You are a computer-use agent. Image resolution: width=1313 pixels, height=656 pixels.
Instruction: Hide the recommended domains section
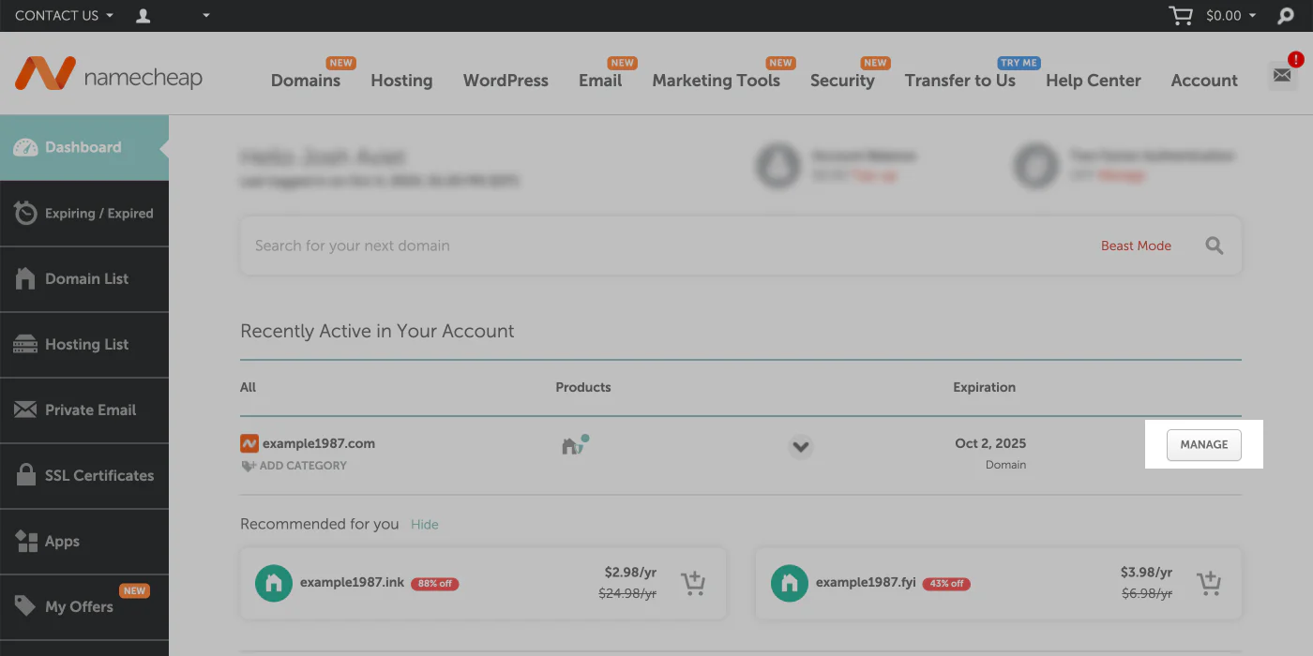(424, 524)
